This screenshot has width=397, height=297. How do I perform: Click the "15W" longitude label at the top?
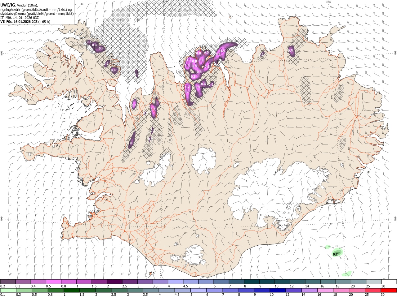pos(328,2)
